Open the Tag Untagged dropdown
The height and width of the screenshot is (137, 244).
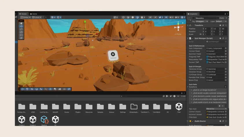(202, 21)
